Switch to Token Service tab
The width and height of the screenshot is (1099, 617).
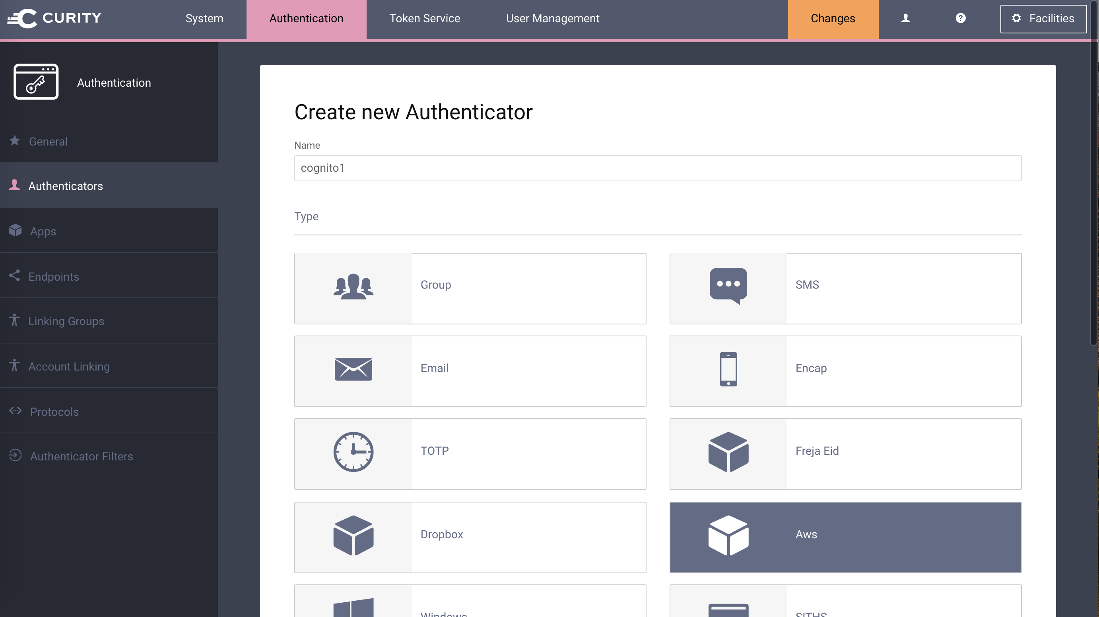[425, 18]
